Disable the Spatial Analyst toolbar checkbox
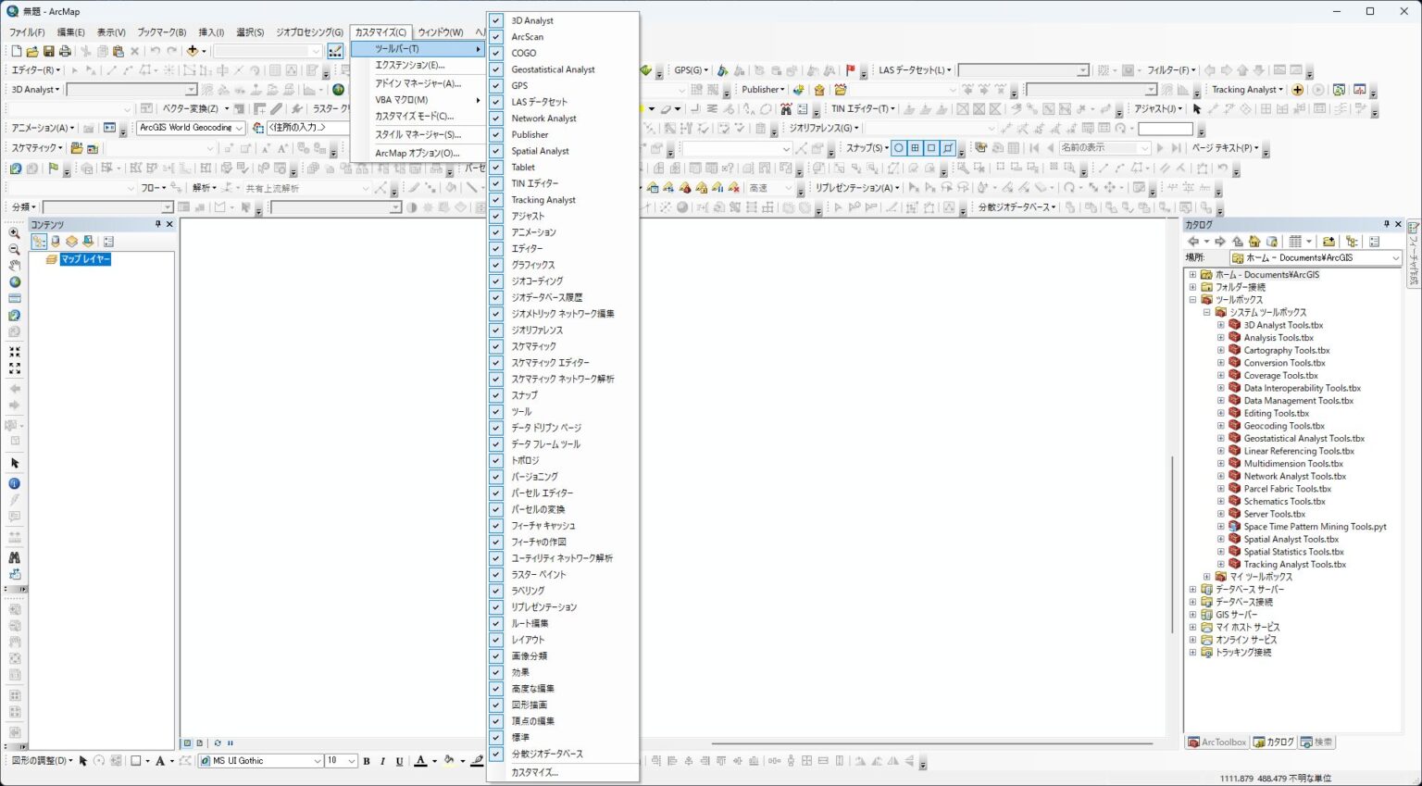Viewport: 1422px width, 786px height. point(495,150)
